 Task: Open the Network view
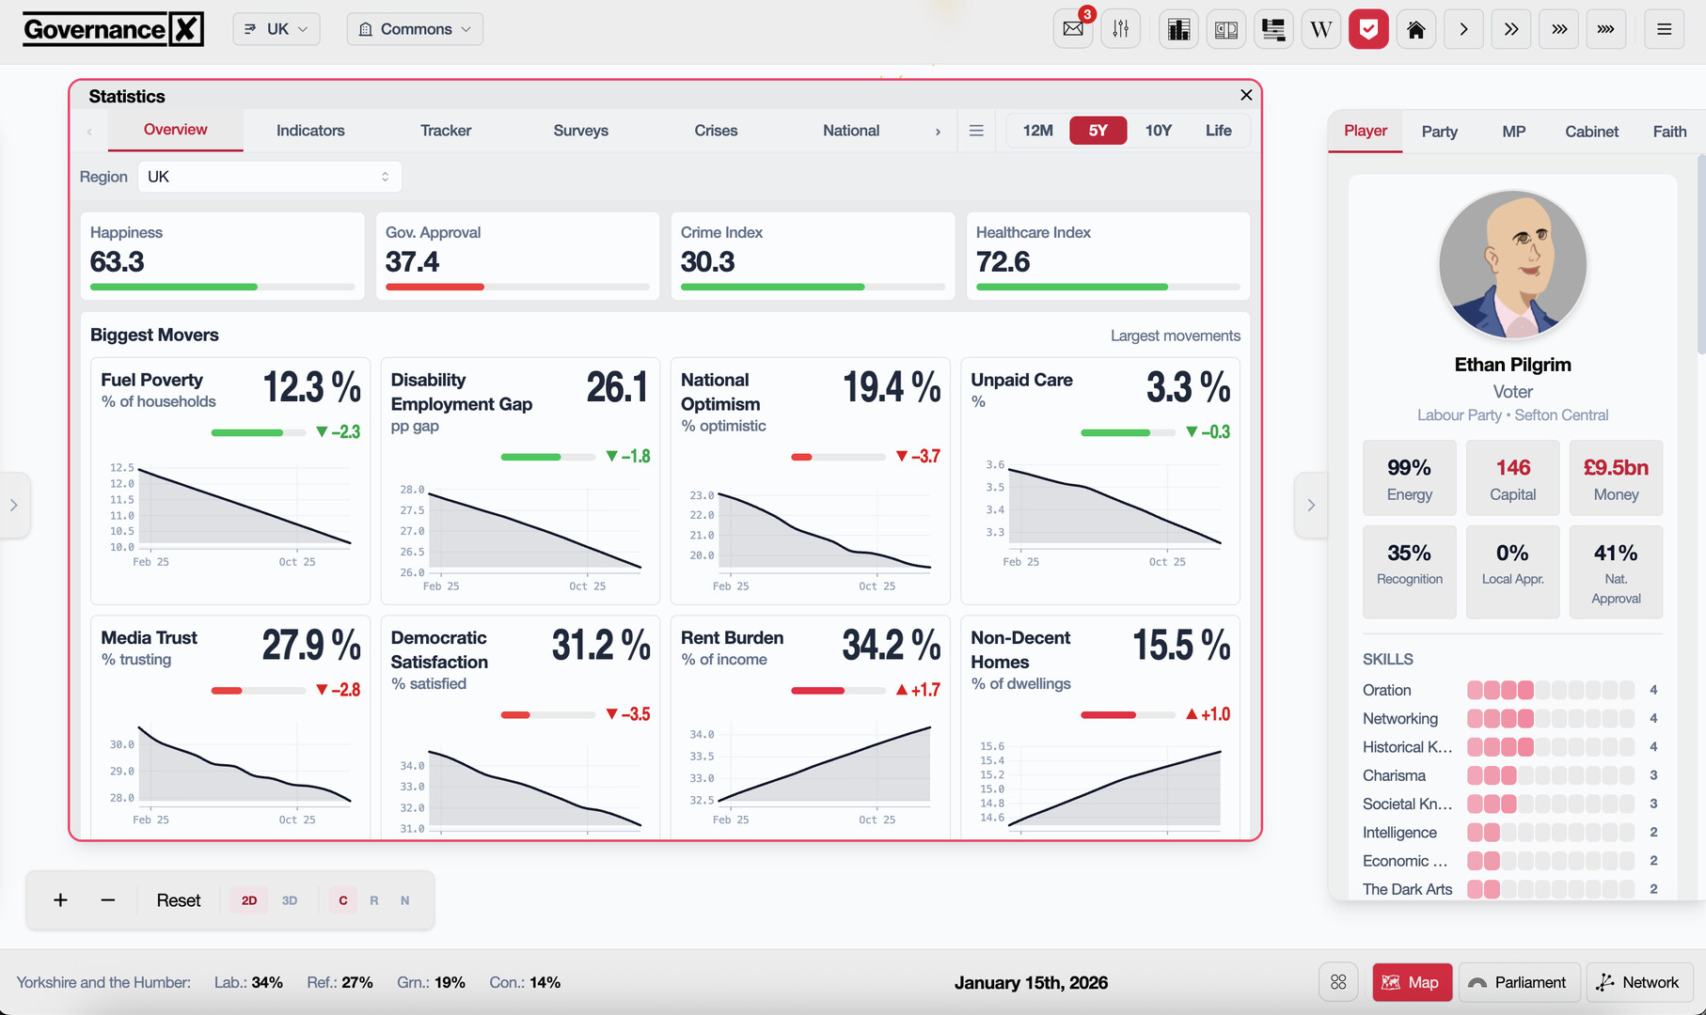(x=1639, y=982)
